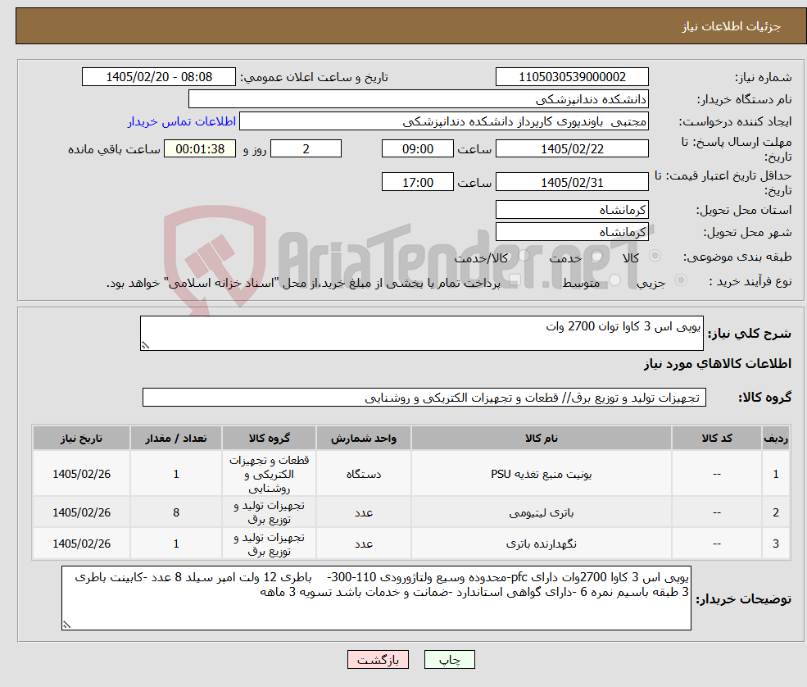Click the remaining days field showing 2
This screenshot has height=687, width=807.
point(306,149)
